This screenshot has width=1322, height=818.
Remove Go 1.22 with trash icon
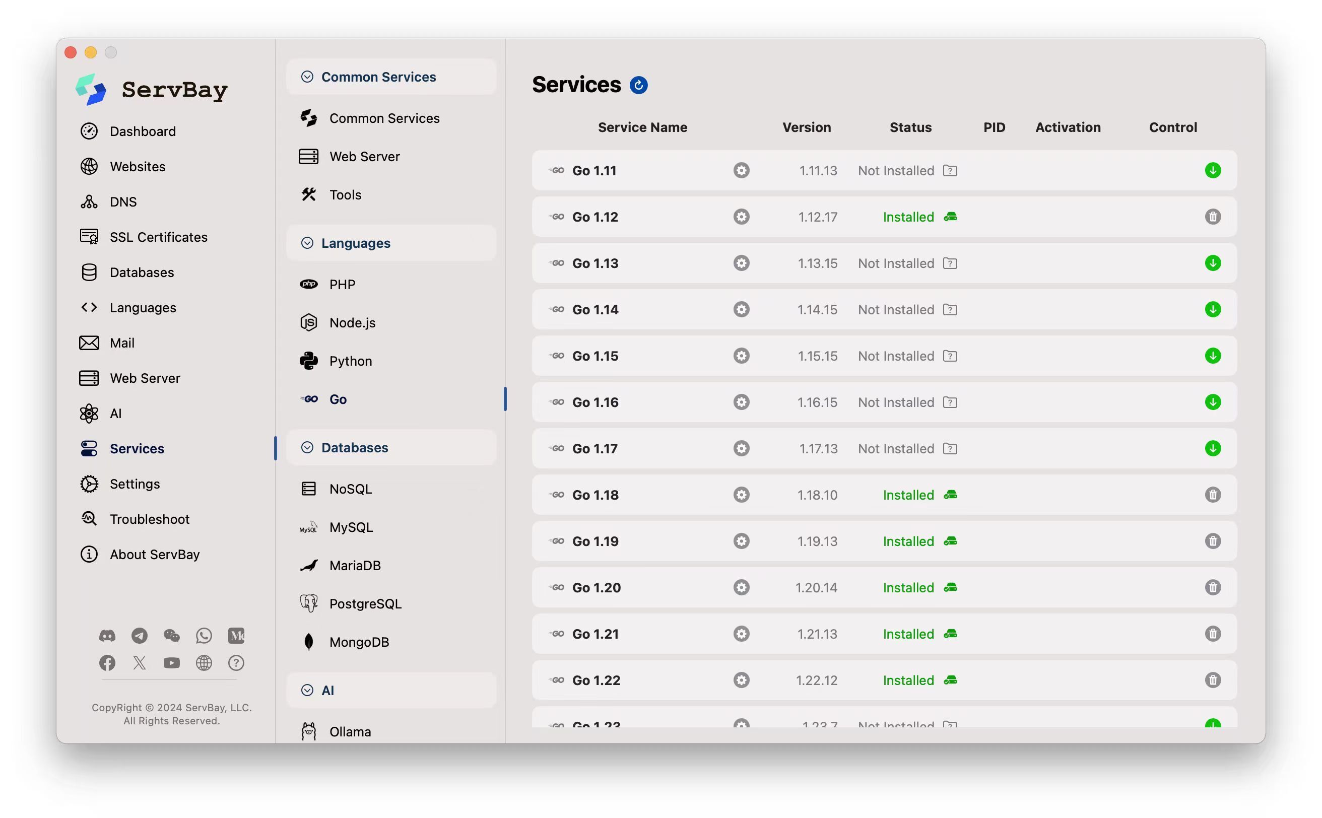click(1213, 680)
